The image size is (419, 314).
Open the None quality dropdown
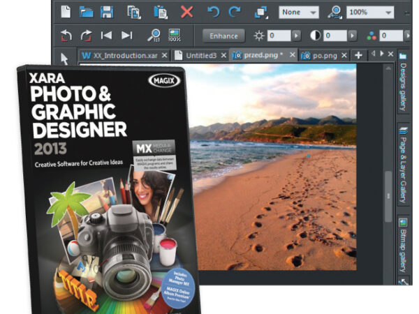tap(299, 13)
